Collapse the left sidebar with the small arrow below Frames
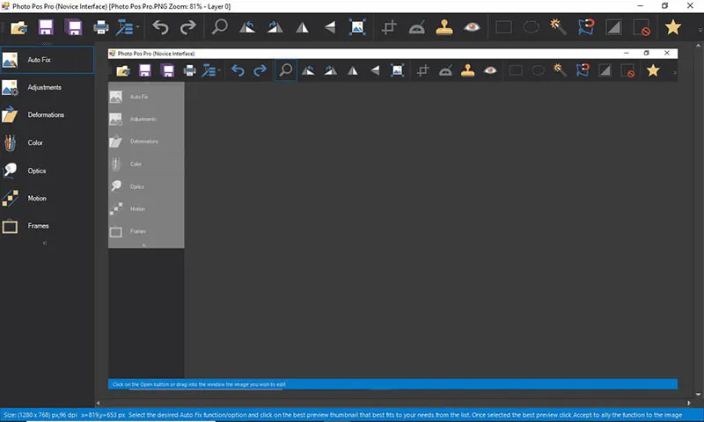 pos(45,243)
